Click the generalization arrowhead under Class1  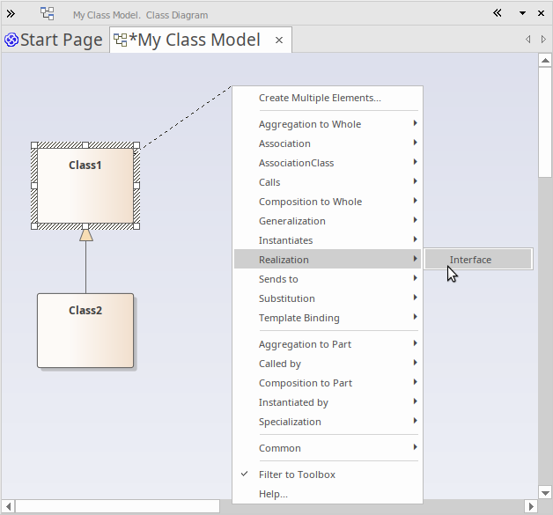click(x=85, y=235)
